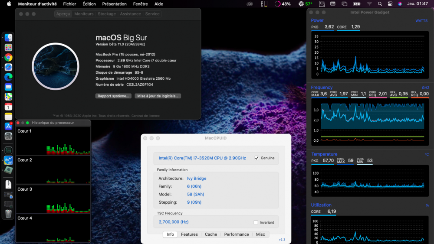434x244 pixels.
Task: Click the Power graph in Intel Power Gadget
Action: click(370, 55)
